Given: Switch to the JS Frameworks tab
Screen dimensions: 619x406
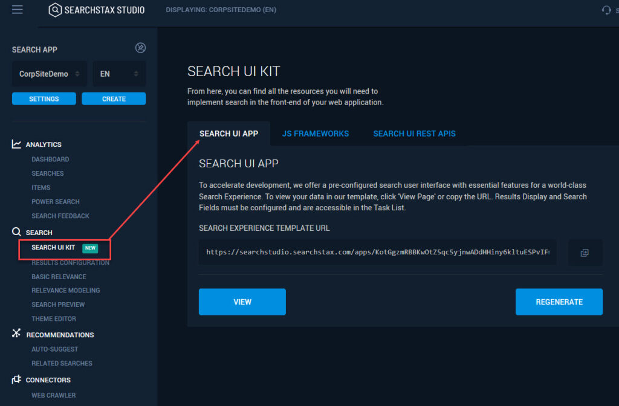Looking at the screenshot, I should click(x=316, y=134).
